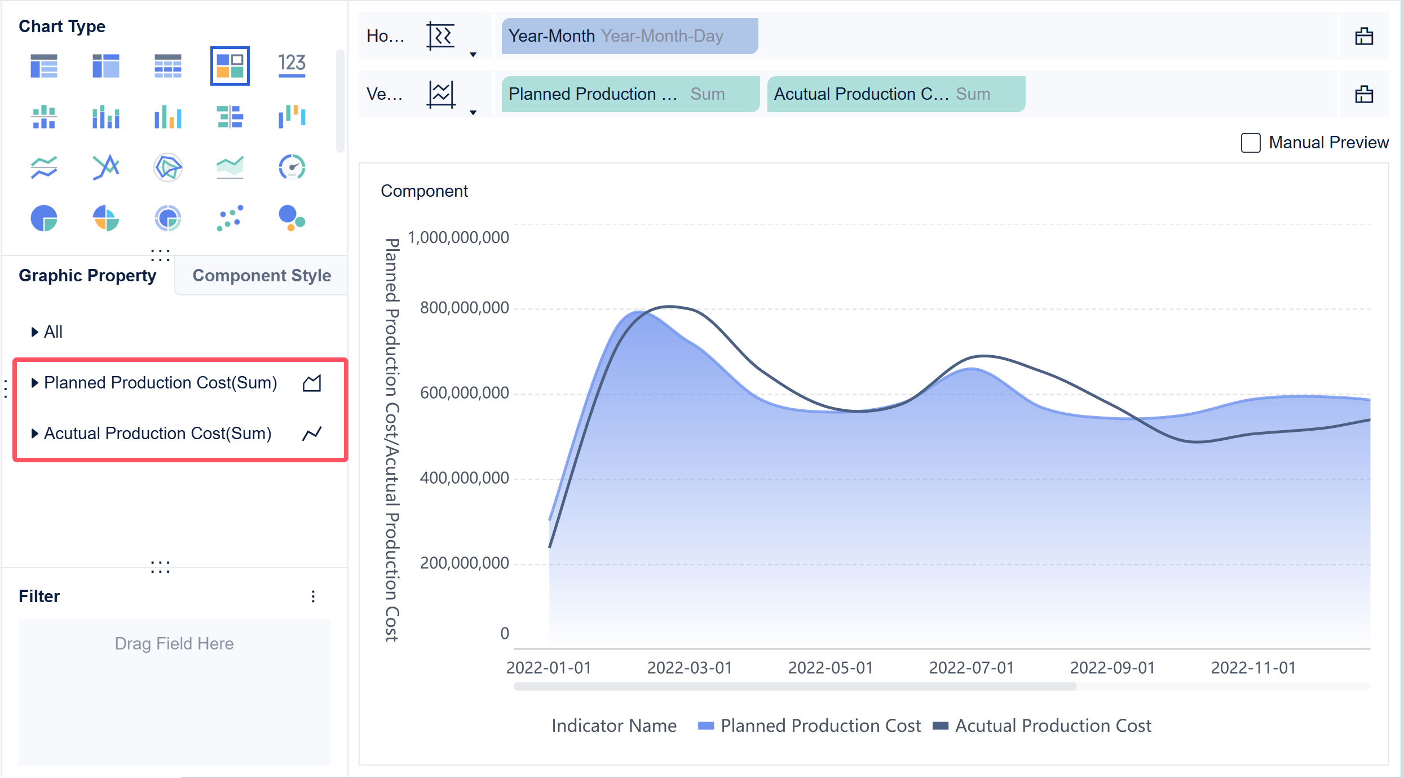Screen dimensions: 1404x778
Task: Select the pie chart icon
Action: (44, 218)
